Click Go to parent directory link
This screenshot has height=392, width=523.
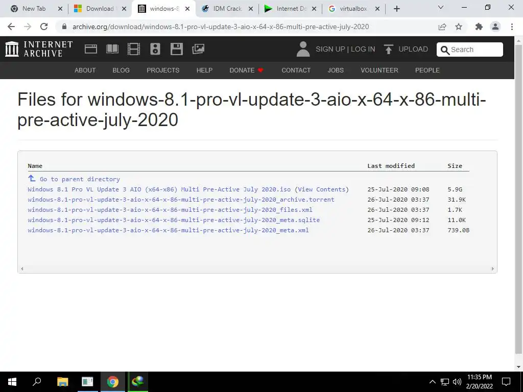point(80,179)
